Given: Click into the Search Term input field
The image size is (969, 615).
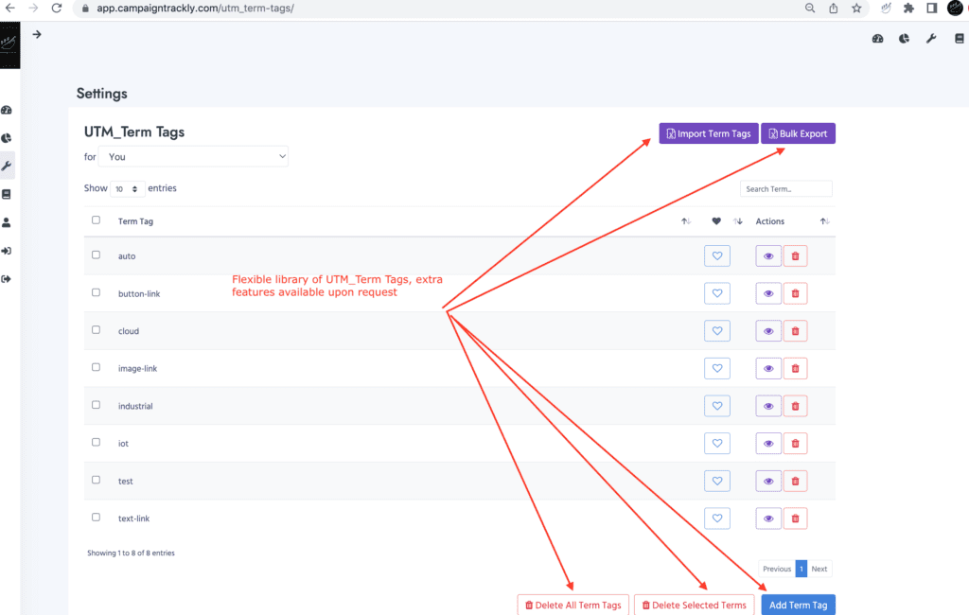Looking at the screenshot, I should pyautogui.click(x=785, y=189).
